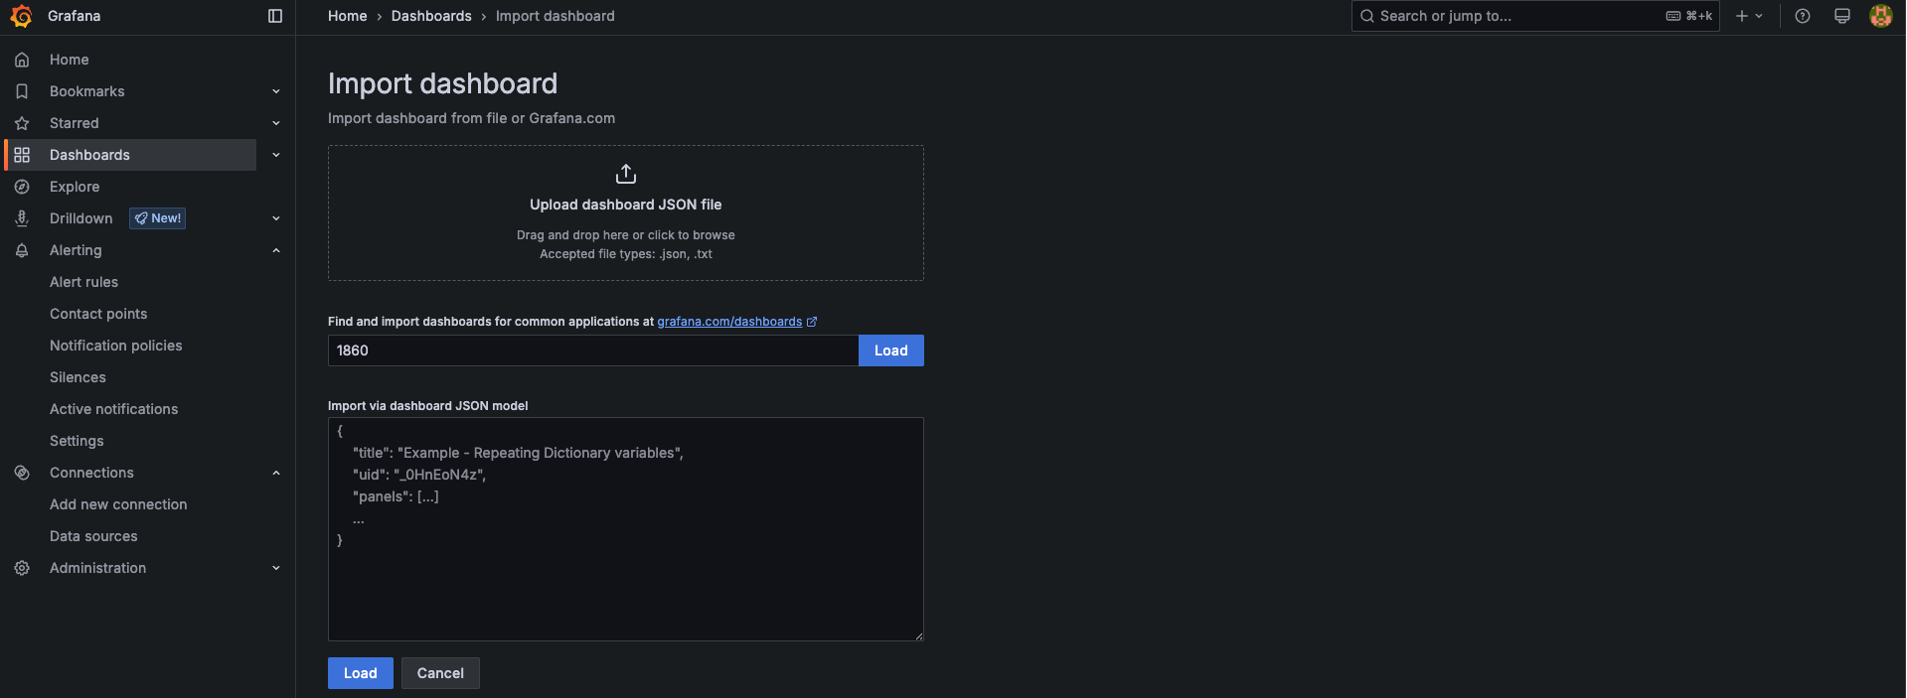This screenshot has width=1907, height=698.
Task: Click the Cancel button
Action: [440, 673]
